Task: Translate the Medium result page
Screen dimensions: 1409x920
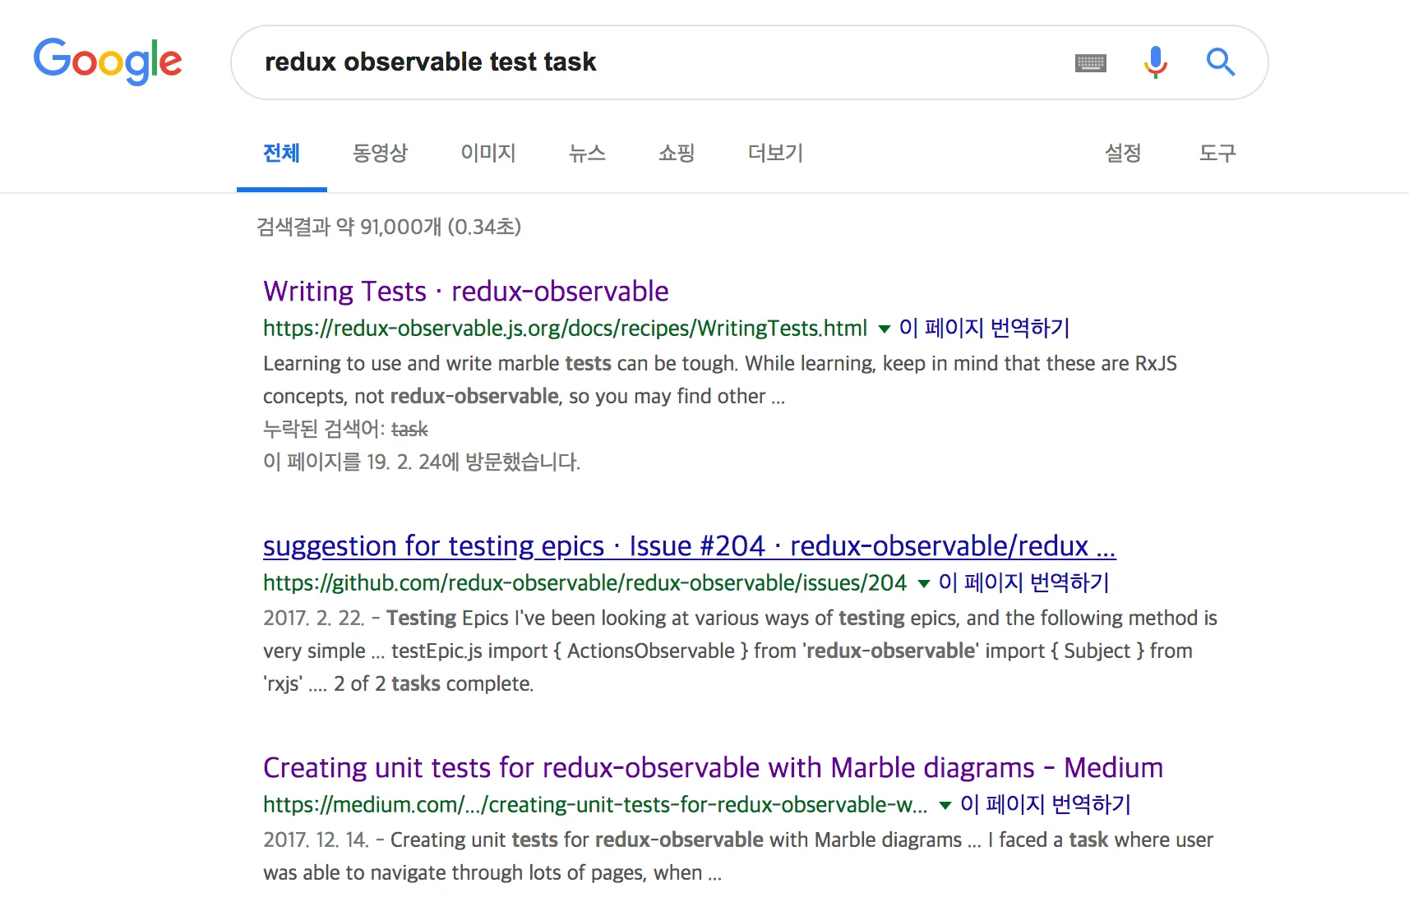Action: 1046,805
